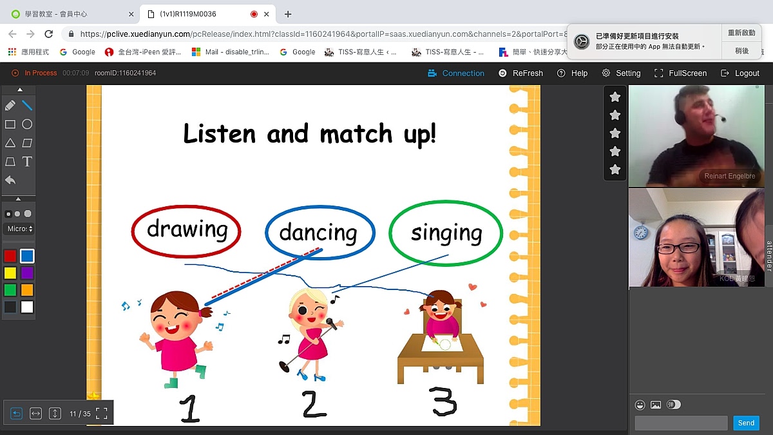Select the largest brush size dot
The image size is (773, 435).
28,214
